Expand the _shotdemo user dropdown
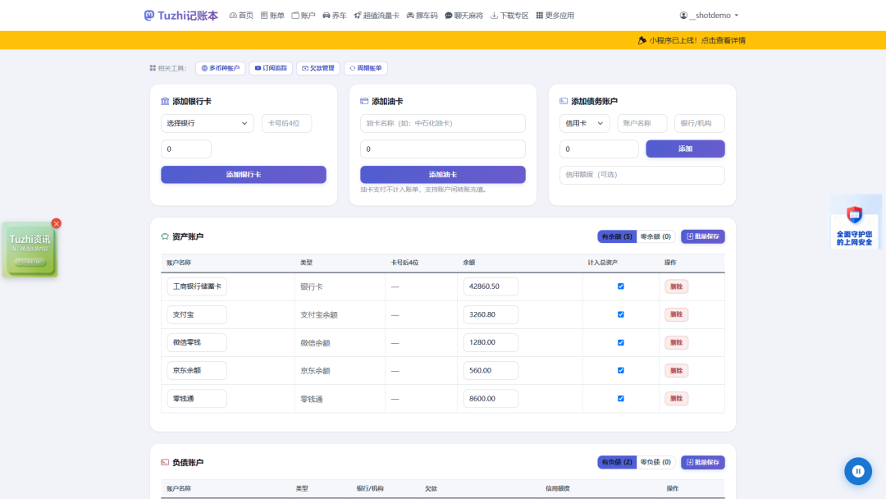The image size is (886, 499). coord(709,16)
